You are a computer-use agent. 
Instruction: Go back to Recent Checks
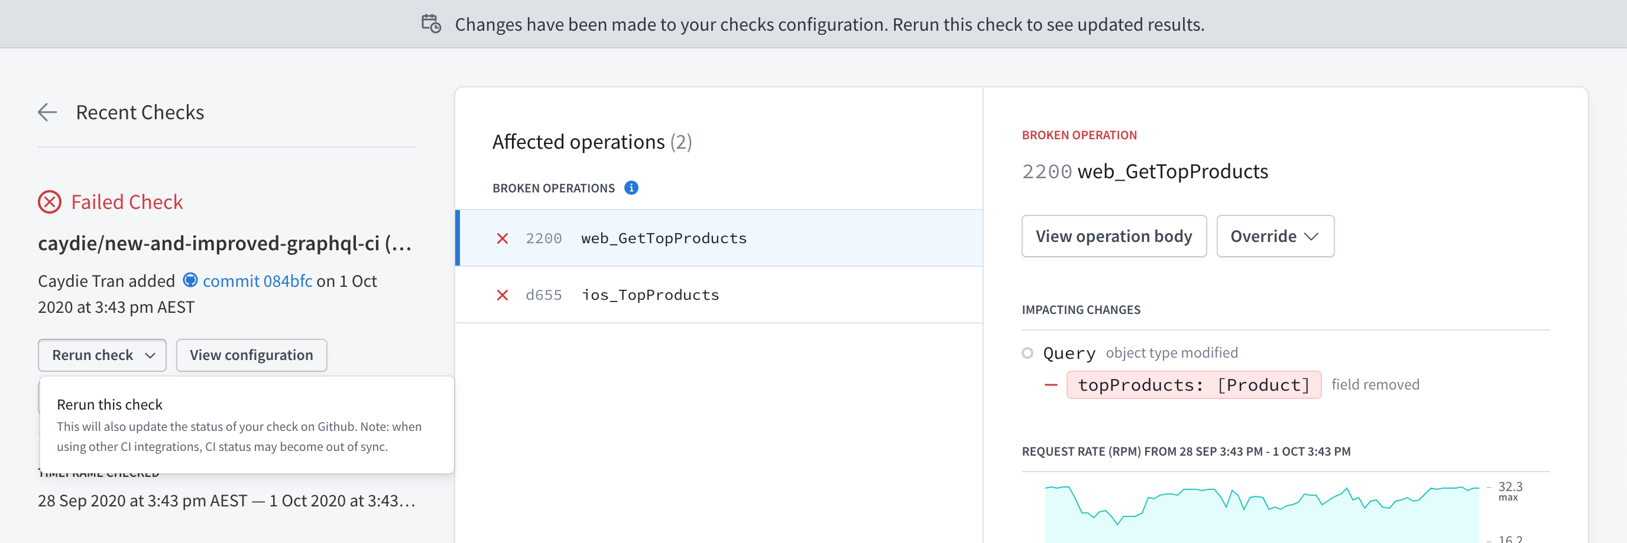coord(140,112)
